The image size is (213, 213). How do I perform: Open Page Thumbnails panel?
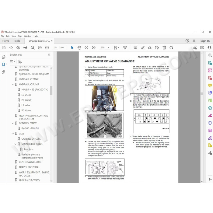[x=4, y=57]
